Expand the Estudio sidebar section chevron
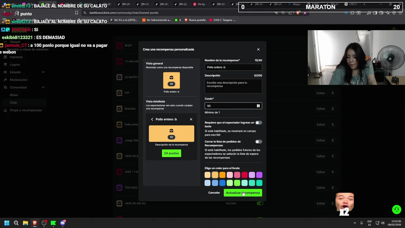Screen dimensions: 405x228 pyautogui.click(x=43, y=72)
